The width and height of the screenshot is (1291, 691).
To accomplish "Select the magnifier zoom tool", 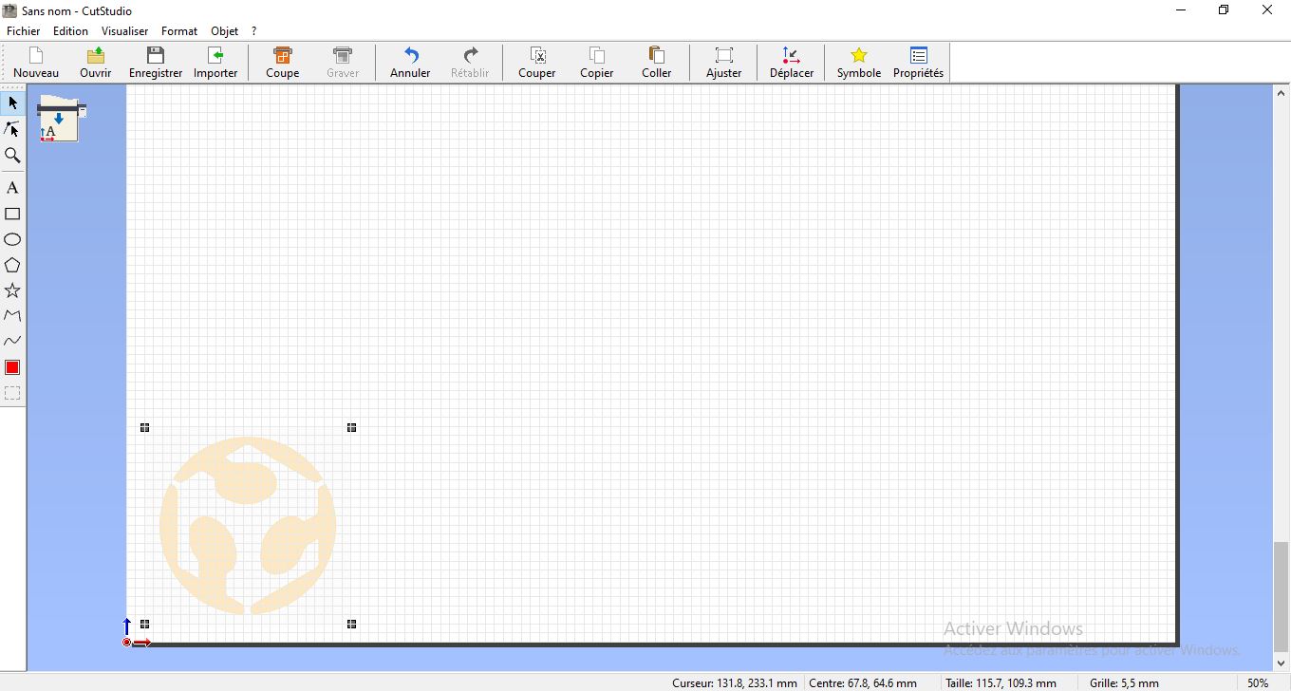I will (12, 155).
